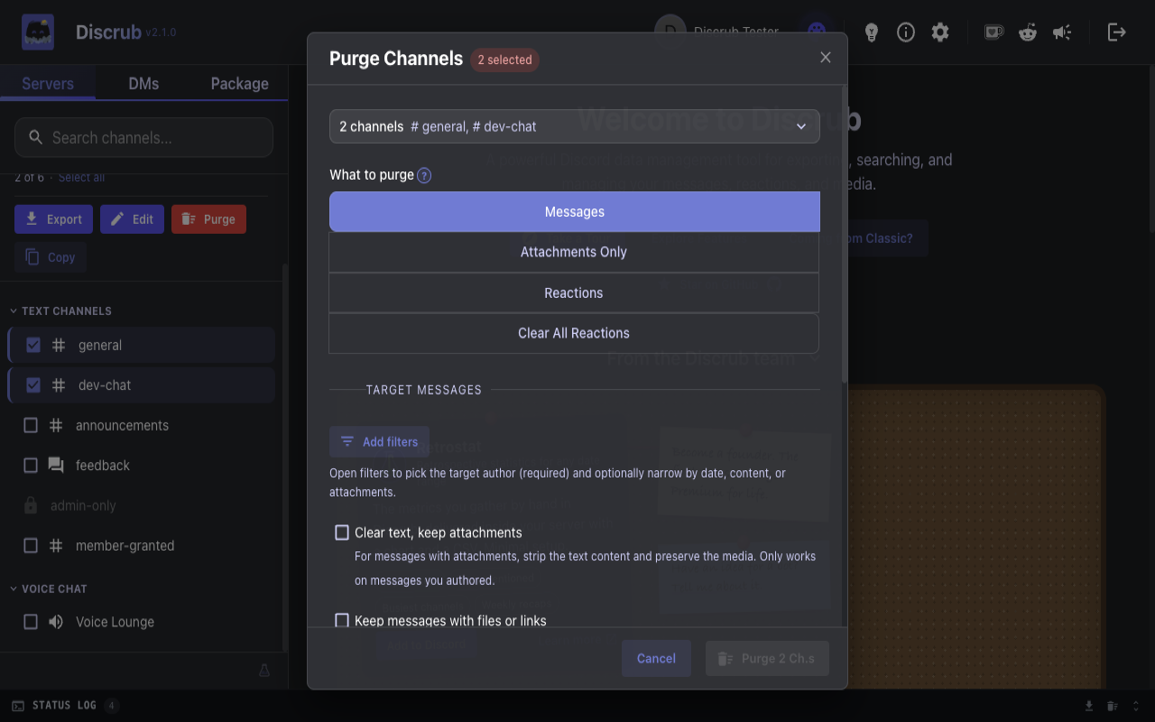Screen dimensions: 1155x722
Task: Check the member-granted channel checkbox
Action: click(31, 546)
